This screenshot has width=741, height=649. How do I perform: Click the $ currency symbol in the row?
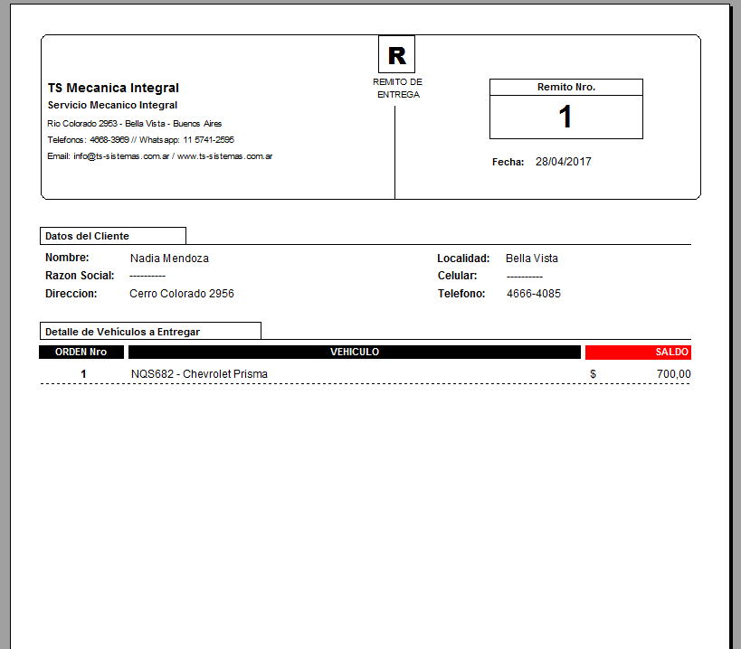point(593,374)
